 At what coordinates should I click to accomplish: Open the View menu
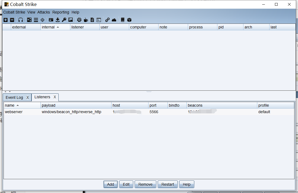click(31, 12)
